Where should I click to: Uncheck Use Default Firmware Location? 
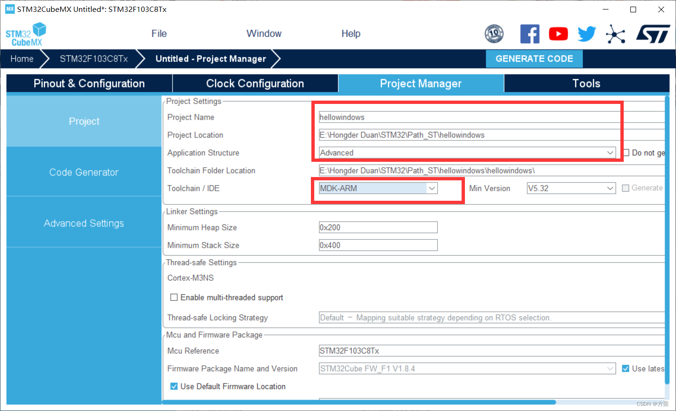[x=174, y=386]
